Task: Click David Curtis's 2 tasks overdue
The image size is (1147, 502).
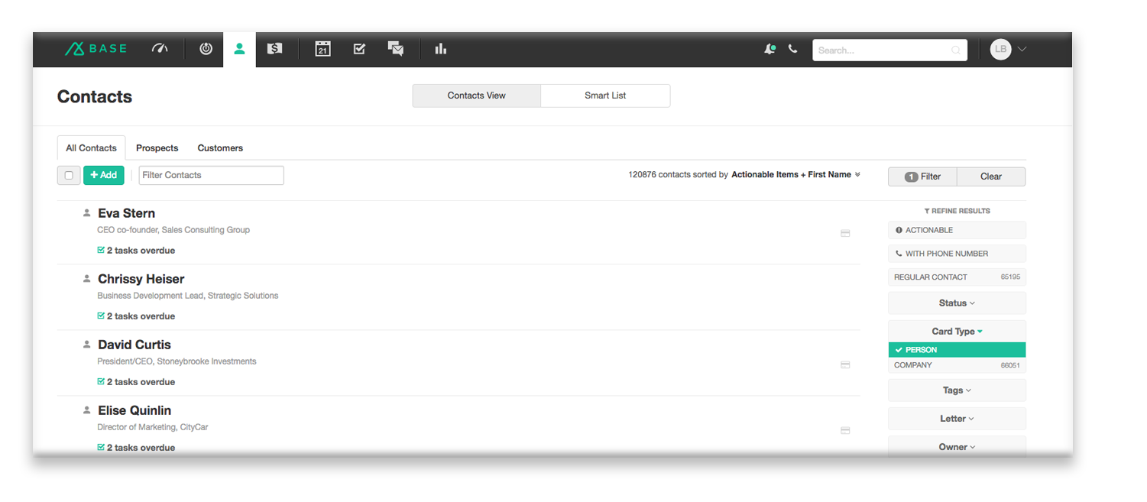Action: tap(141, 382)
